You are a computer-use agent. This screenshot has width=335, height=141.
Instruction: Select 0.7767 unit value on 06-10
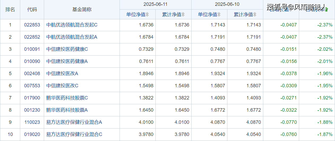pos(218,61)
